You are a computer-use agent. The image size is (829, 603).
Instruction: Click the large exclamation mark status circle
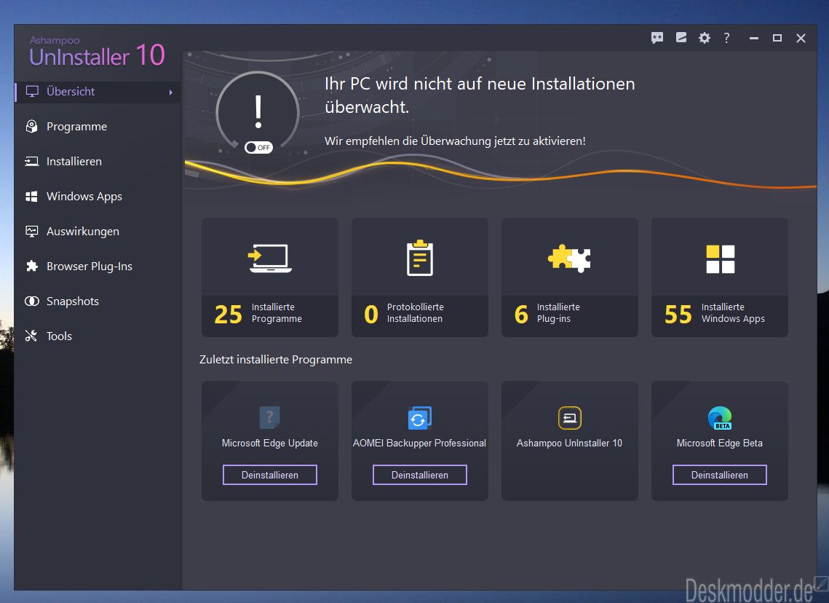click(258, 112)
